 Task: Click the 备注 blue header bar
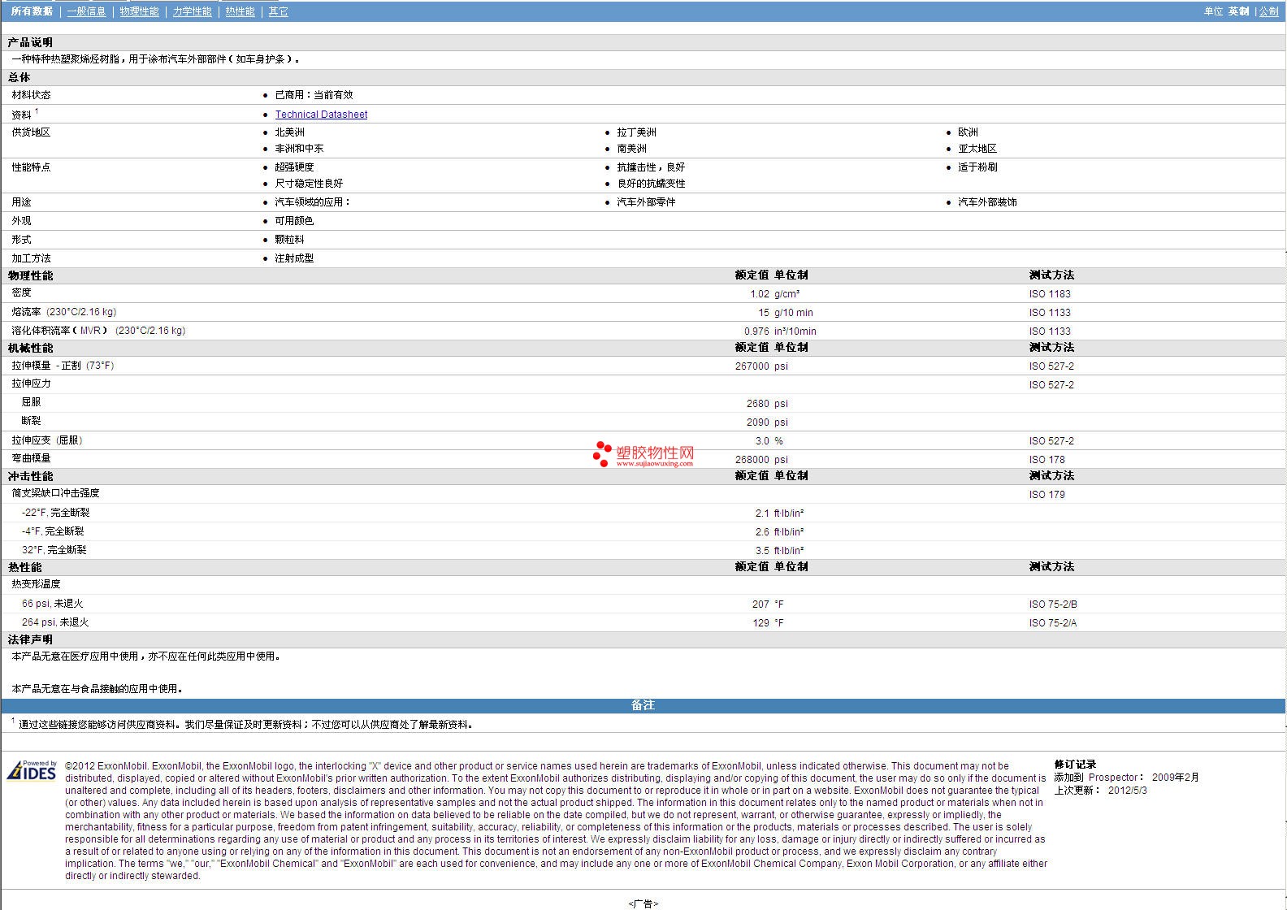[x=643, y=705]
